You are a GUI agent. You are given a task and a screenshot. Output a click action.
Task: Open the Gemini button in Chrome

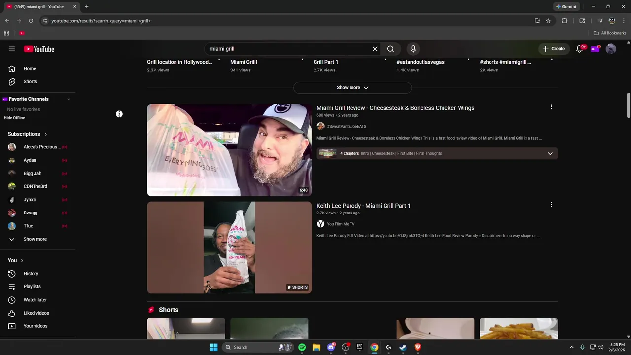pos(566,7)
